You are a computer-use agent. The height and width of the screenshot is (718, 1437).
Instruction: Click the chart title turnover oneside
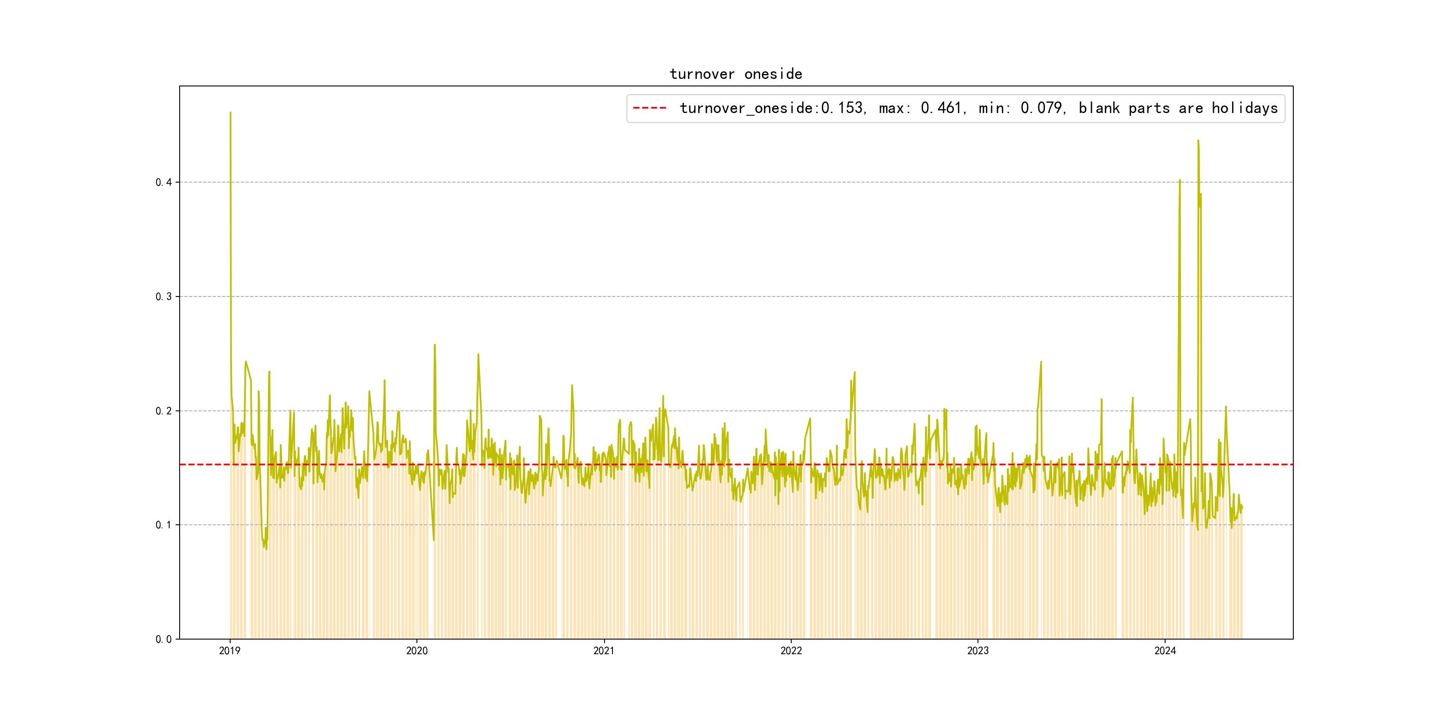(x=736, y=74)
